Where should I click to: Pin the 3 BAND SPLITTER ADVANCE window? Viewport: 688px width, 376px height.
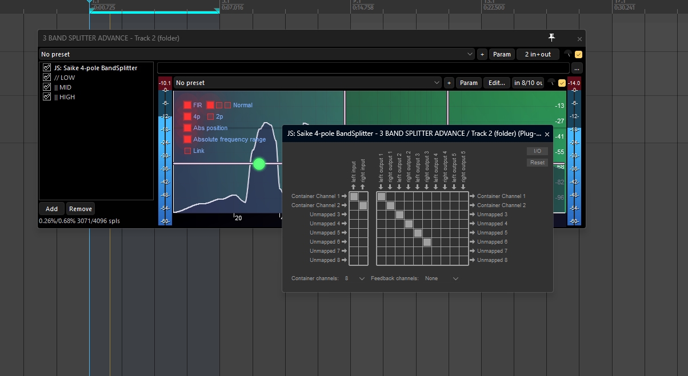pos(551,38)
